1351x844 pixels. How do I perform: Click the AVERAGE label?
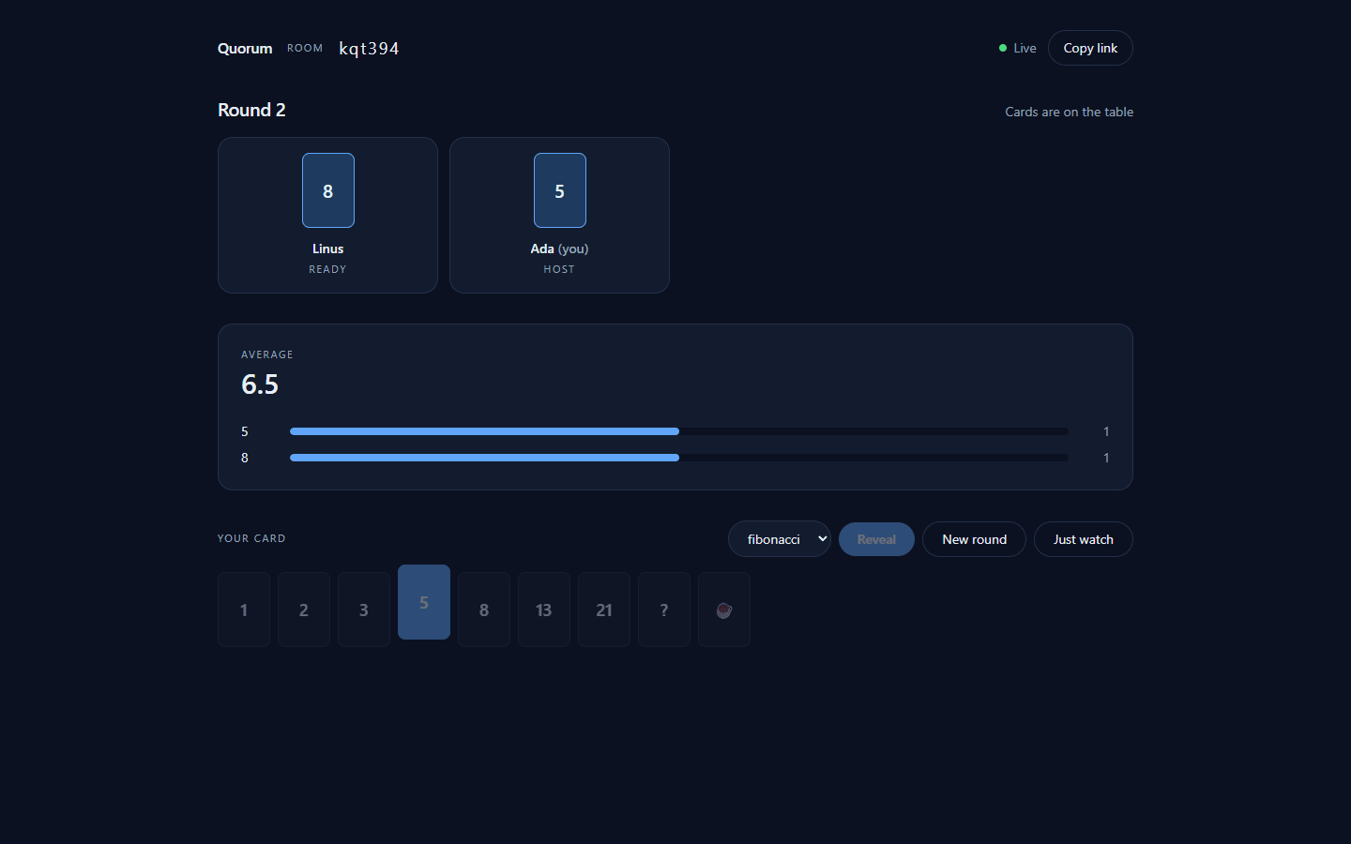[267, 354]
